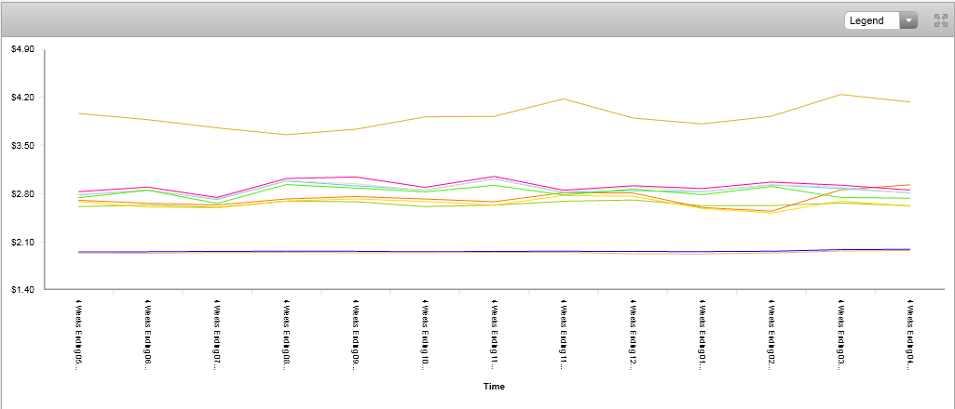Select the $2.10 y-axis label
The width and height of the screenshot is (955, 409).
[x=21, y=243]
